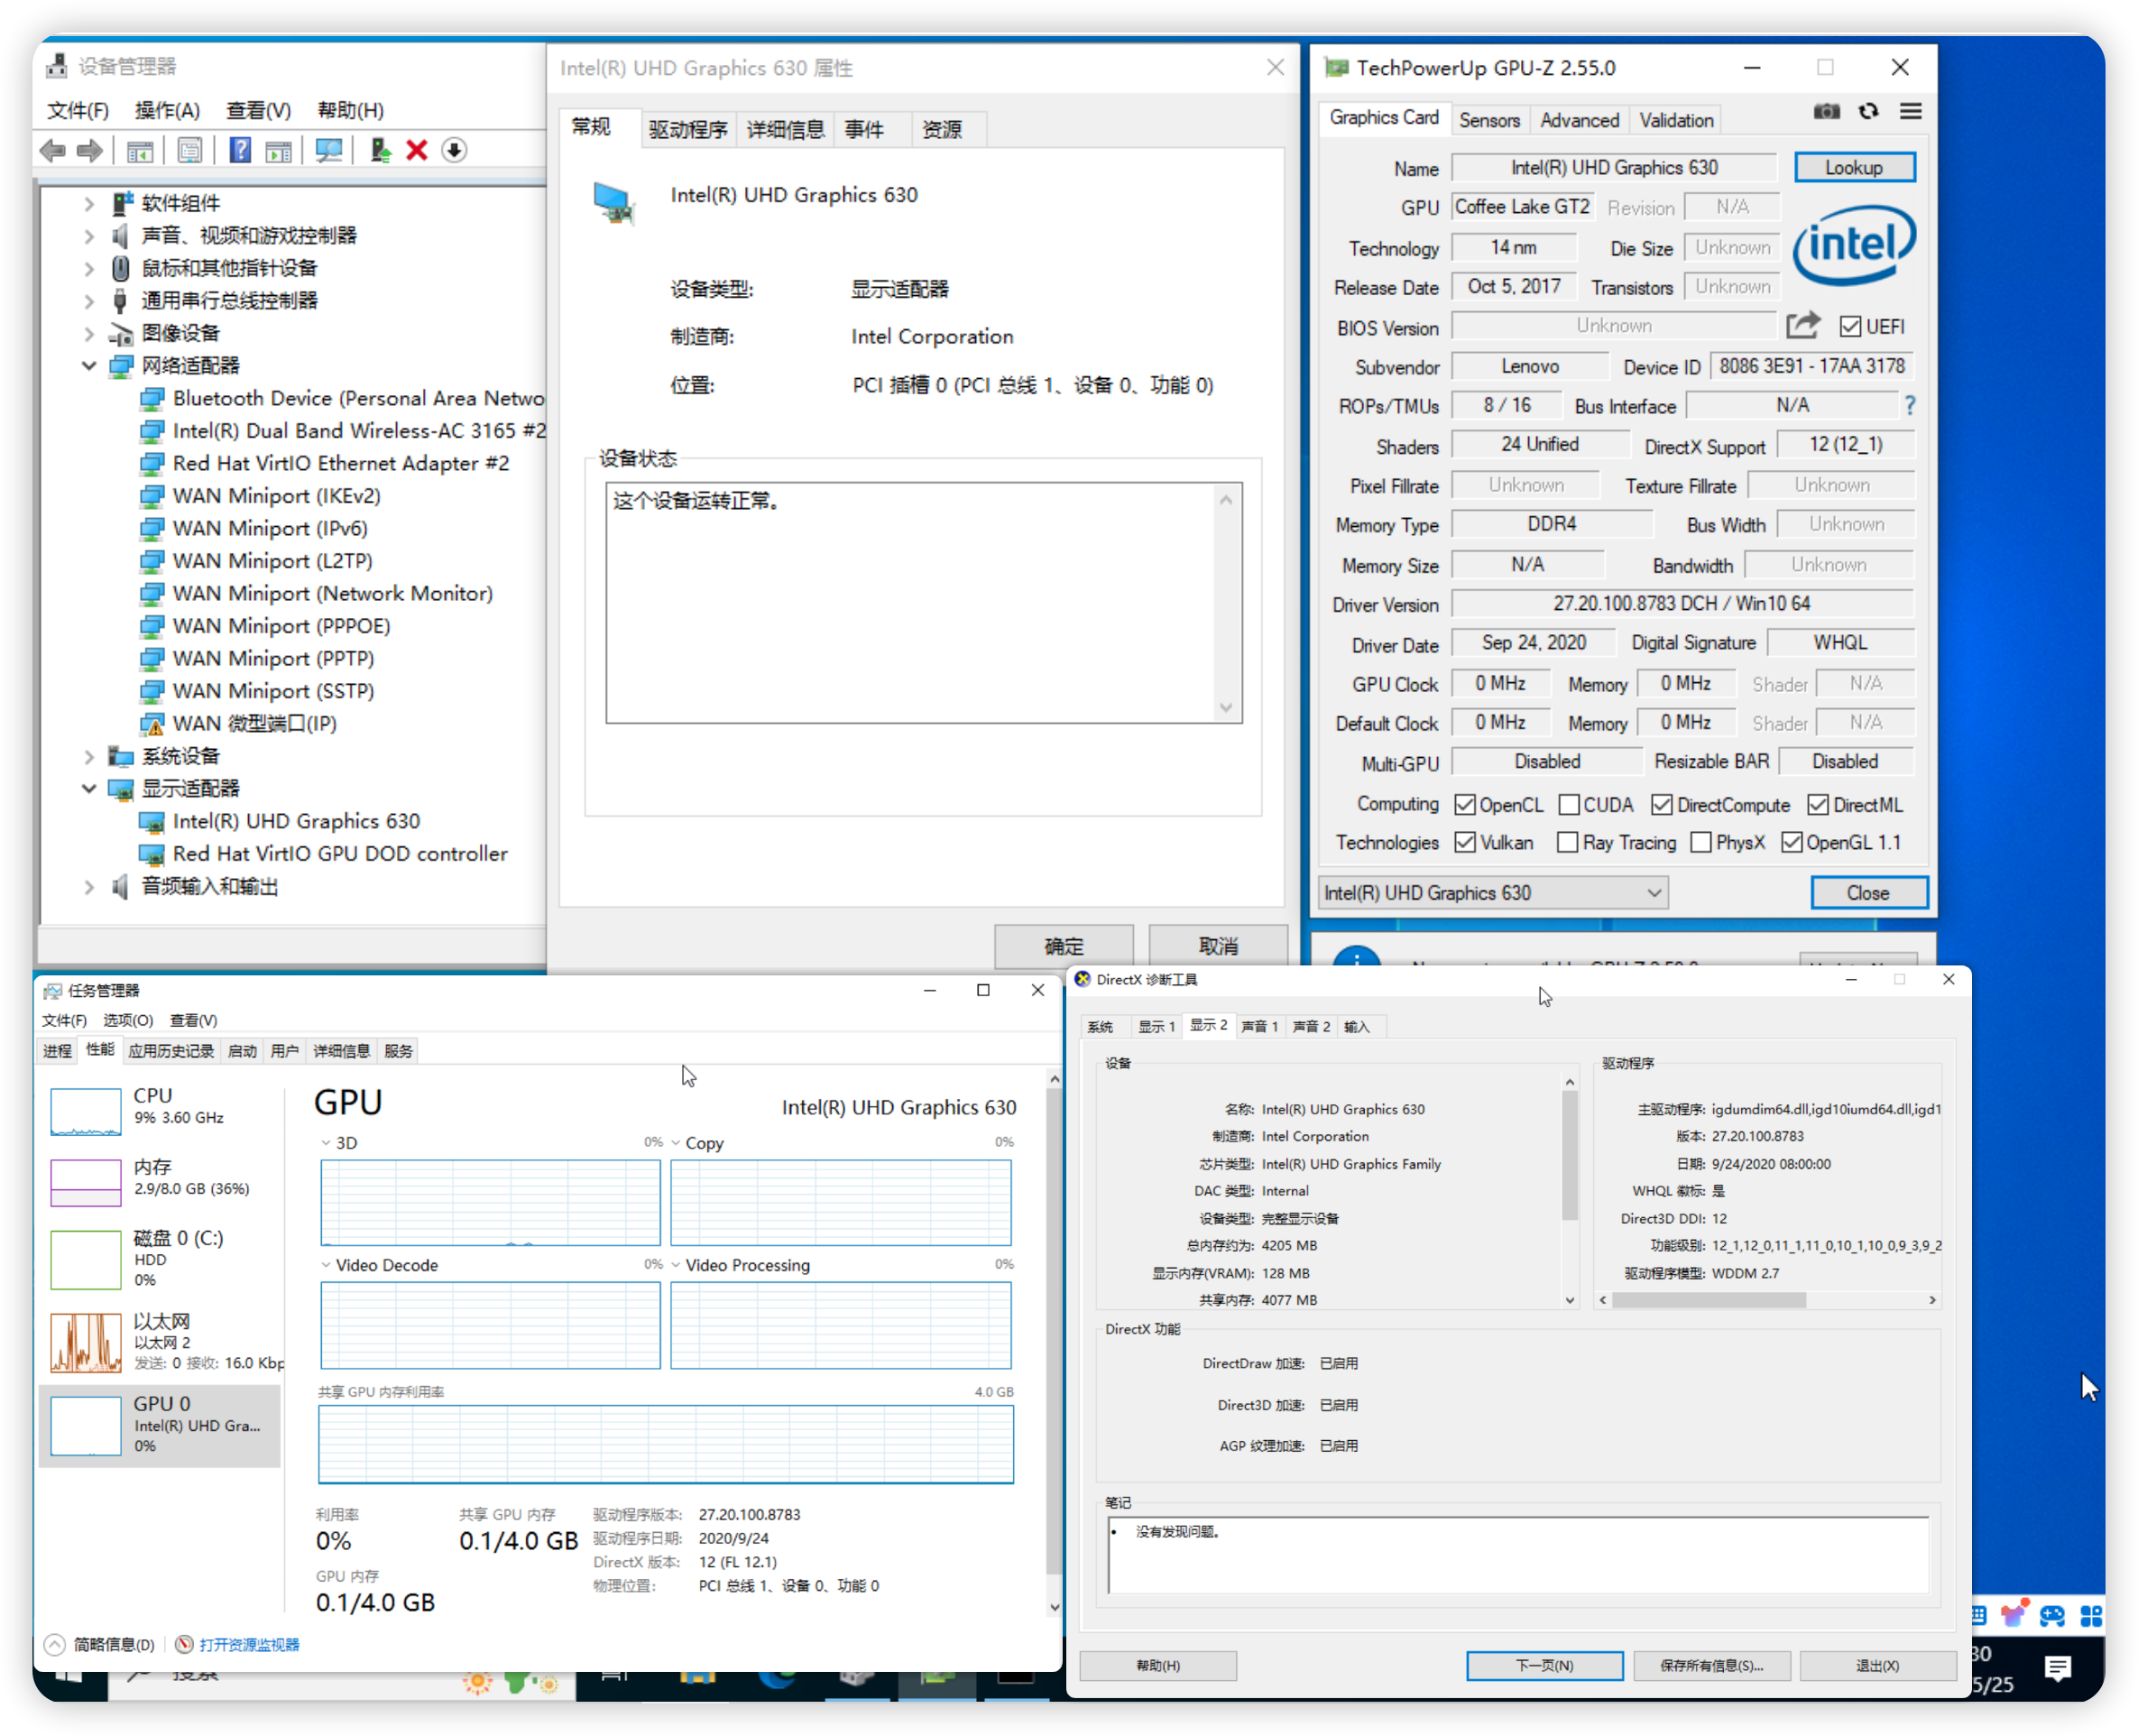The height and width of the screenshot is (1736, 2138).
Task: Click the CPU performance thumbnail in Task Manager
Action: 86,1113
